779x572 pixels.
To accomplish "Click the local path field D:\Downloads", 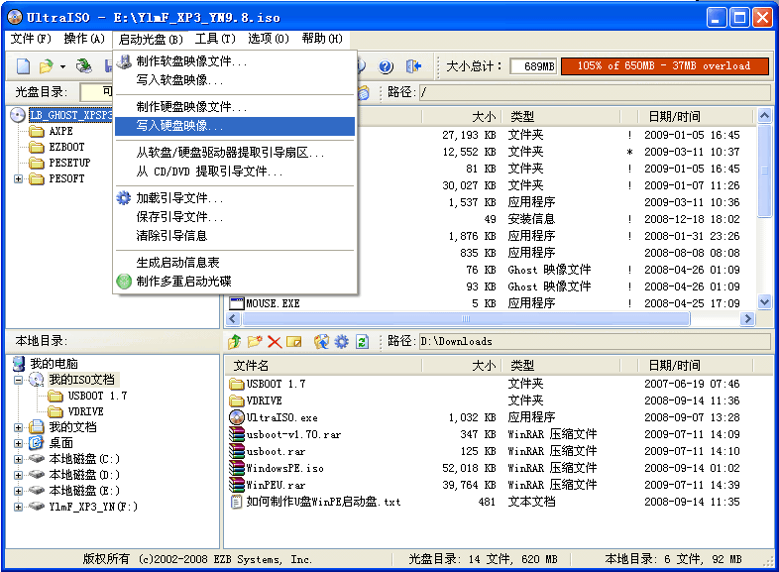I will click(595, 341).
